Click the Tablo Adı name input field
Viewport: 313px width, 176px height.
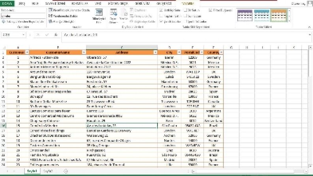23,16
